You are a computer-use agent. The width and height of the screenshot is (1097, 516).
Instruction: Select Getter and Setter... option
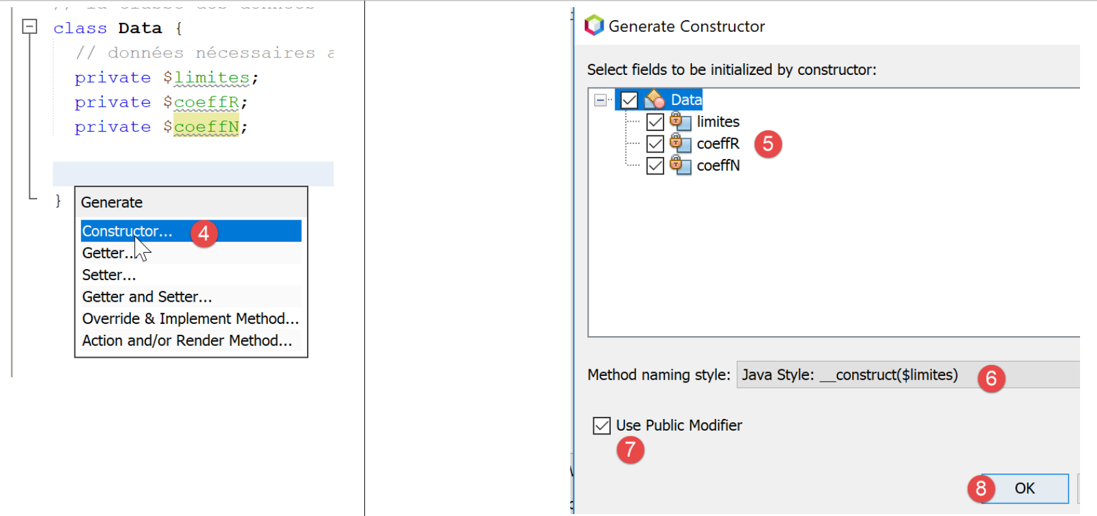point(147,297)
